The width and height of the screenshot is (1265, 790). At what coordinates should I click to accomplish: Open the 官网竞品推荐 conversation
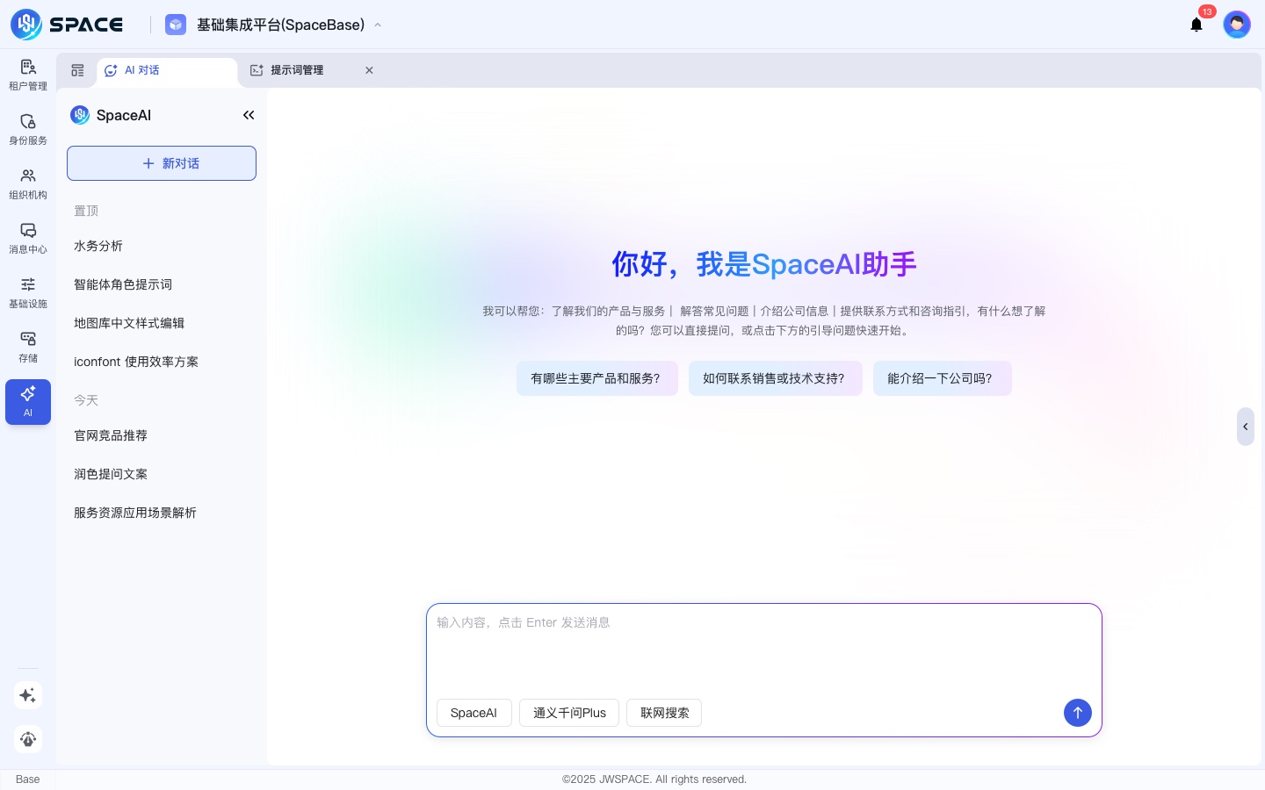point(111,435)
